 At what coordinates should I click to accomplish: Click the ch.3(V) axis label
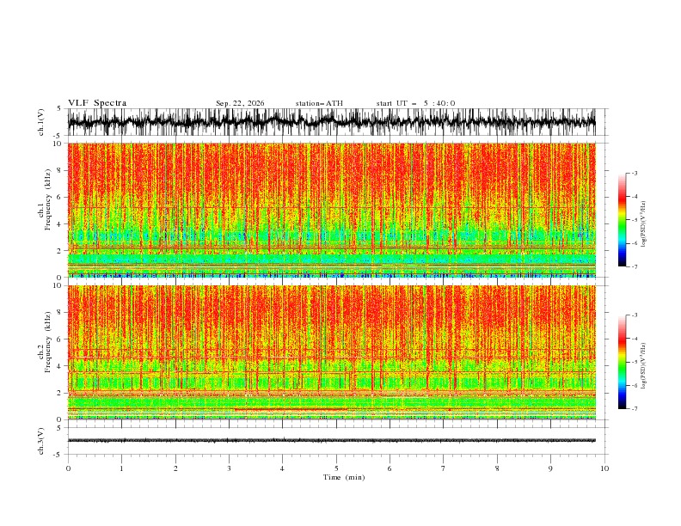coord(41,441)
